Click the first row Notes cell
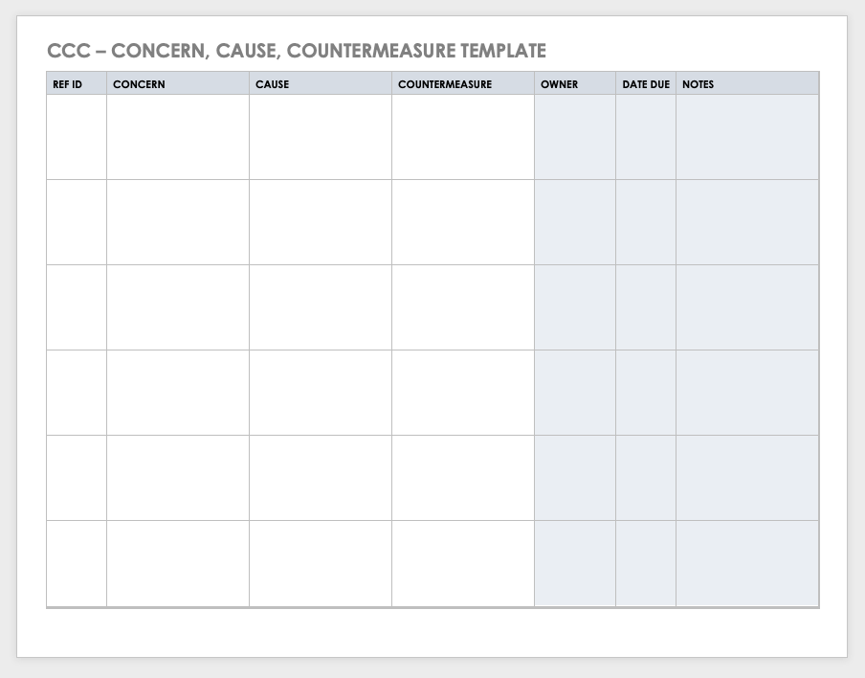Image resolution: width=865 pixels, height=678 pixels. (x=747, y=137)
